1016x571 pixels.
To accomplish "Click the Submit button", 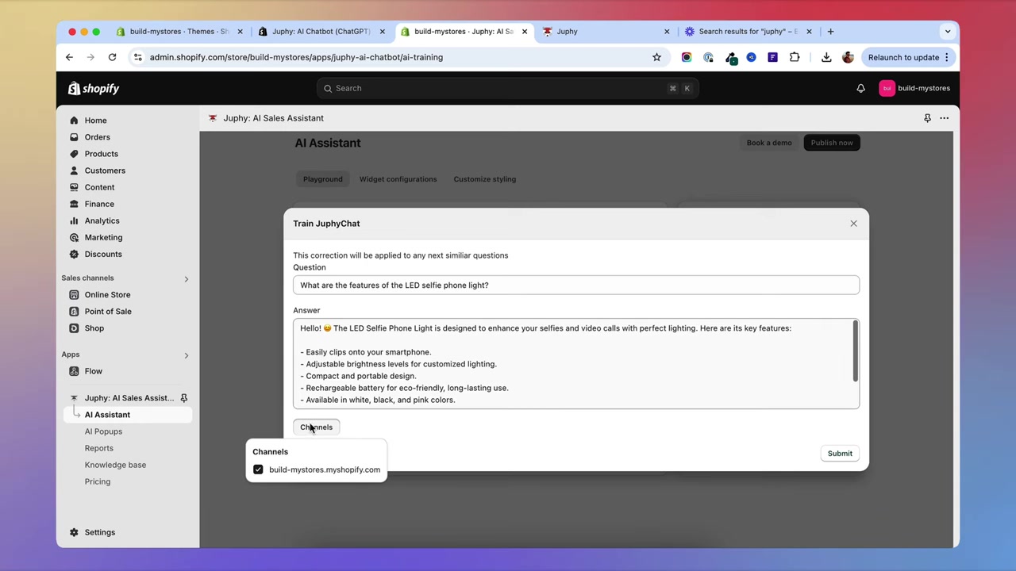I will [839, 454].
